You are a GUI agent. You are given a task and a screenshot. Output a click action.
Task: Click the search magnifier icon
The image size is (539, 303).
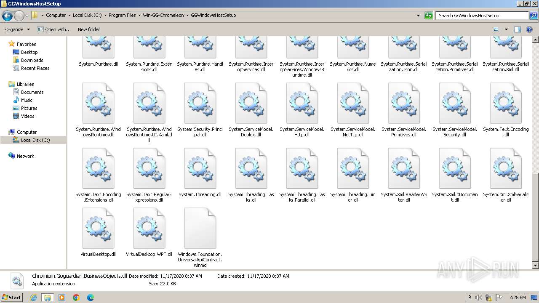tap(533, 16)
